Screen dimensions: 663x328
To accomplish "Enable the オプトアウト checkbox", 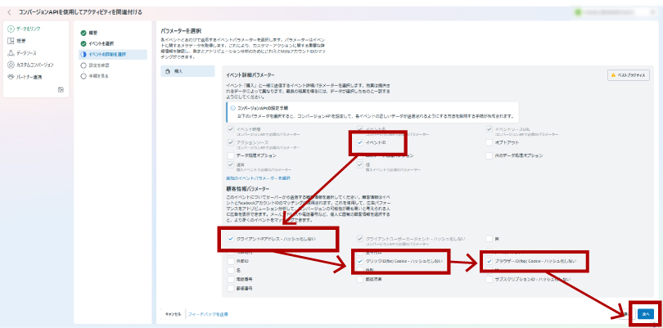I will (x=489, y=142).
